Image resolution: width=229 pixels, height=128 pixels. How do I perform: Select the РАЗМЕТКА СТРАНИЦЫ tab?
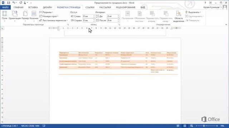pos(69,7)
